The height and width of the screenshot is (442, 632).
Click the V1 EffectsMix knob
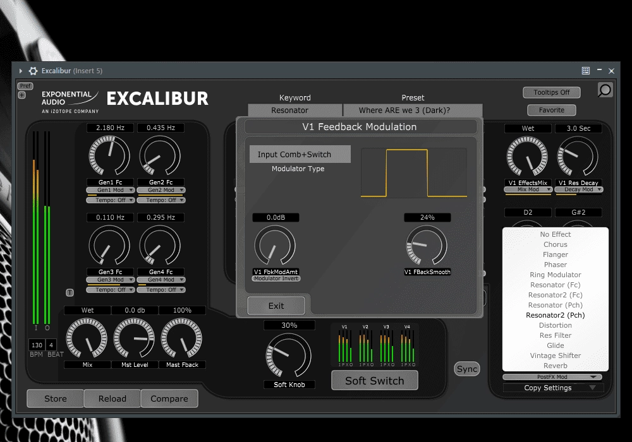click(527, 156)
